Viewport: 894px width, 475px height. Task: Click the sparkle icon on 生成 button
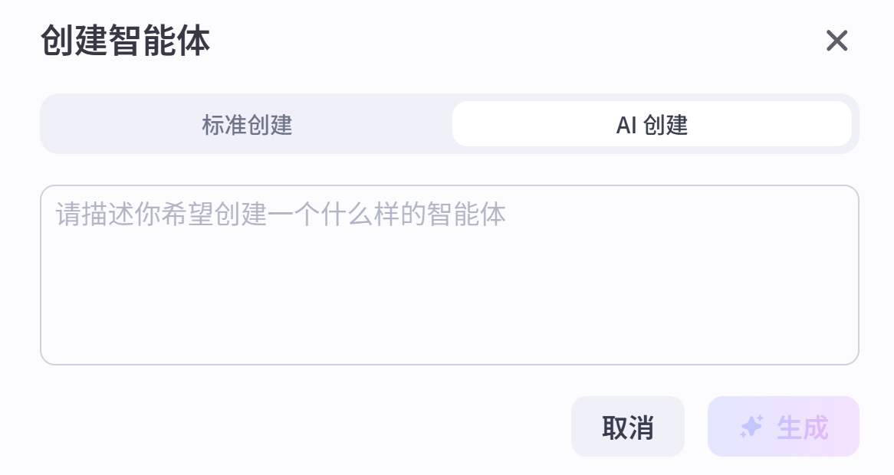[x=751, y=427]
